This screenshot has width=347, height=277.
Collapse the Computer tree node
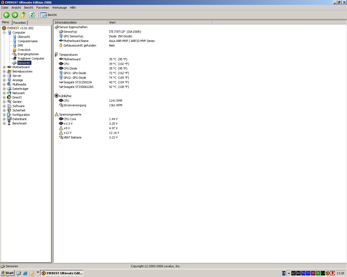4,32
